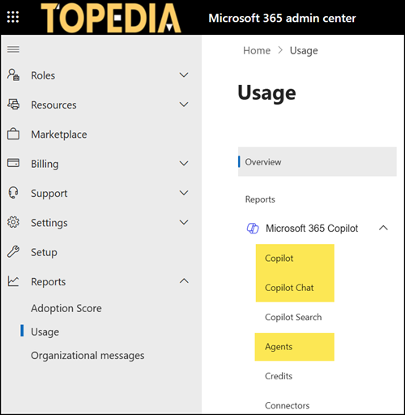Expand the Billing chevron
Viewport: 405px width, 415px height.
[x=184, y=163]
